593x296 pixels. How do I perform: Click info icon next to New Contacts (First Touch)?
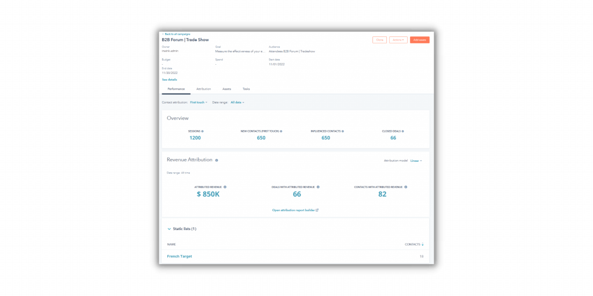281,131
